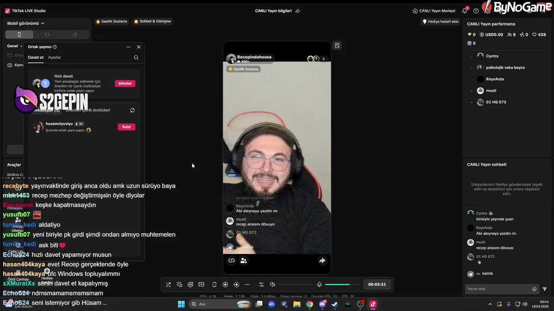Click viewer musti in the viewer list
This screenshot has height=311, width=554.
tap(486, 91)
